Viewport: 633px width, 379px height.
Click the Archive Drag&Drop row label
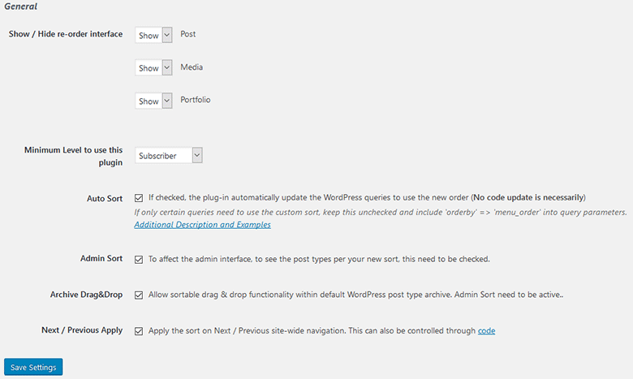[x=86, y=295]
